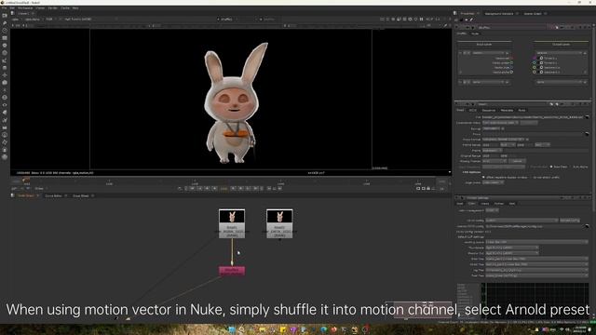
Task: Click the folder icon beside the proxy field
Action: click(x=587, y=134)
